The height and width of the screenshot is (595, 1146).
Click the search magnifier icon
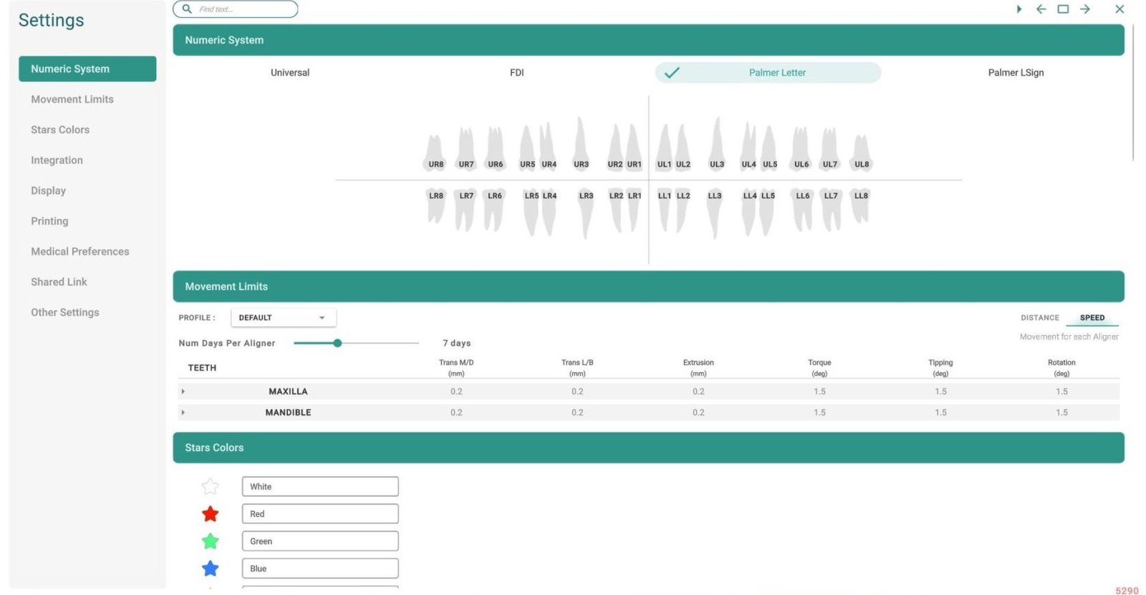coord(187,9)
